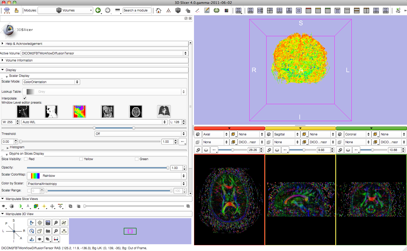Click the home module icon in toolbar
The width and height of the screenshot is (407, 251).
(x=158, y=10)
